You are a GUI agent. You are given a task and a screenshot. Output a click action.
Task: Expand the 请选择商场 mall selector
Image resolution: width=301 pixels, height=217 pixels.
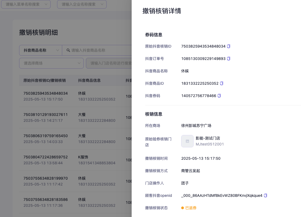[51, 63]
